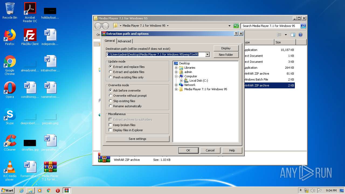Image resolution: width=345 pixels, height=194 pixels.
Task: Click the destination path input field
Action: 156,54
